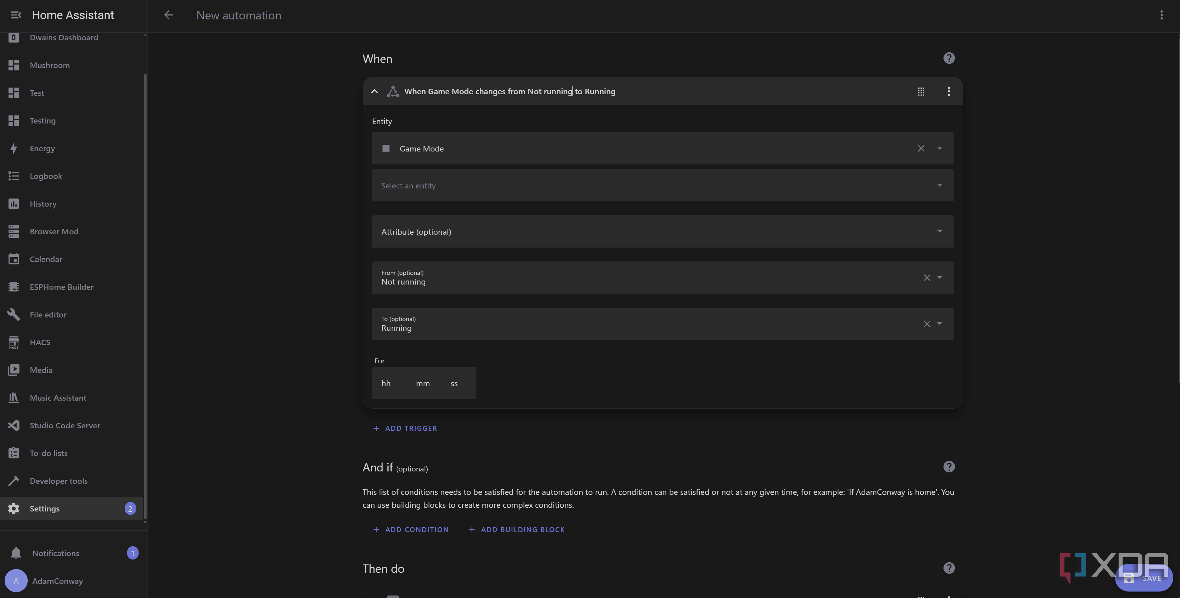Clear the To 'Running' value

(x=927, y=324)
